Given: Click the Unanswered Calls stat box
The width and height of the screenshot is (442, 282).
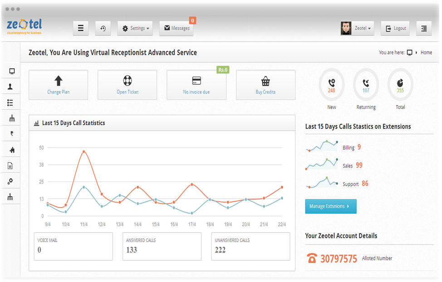Looking at the screenshot, I should 250,246.
